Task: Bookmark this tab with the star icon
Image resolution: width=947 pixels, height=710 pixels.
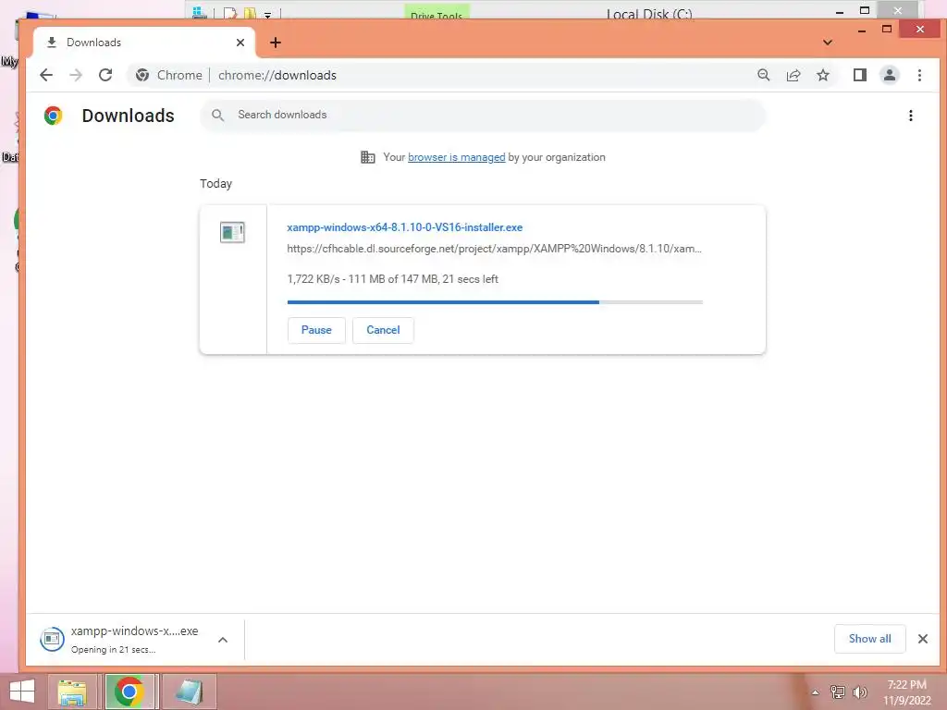Action: click(822, 75)
